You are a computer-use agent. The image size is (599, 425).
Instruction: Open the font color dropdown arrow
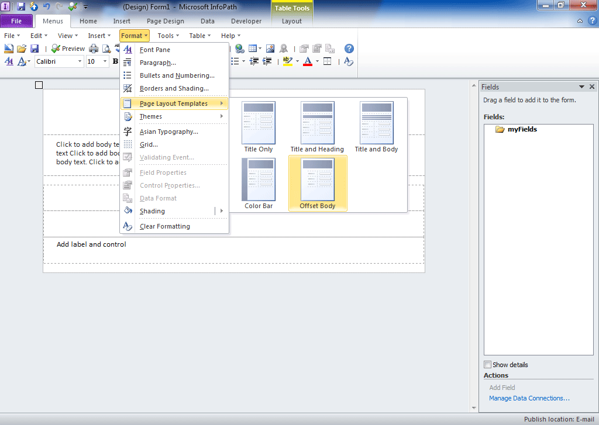click(x=317, y=61)
